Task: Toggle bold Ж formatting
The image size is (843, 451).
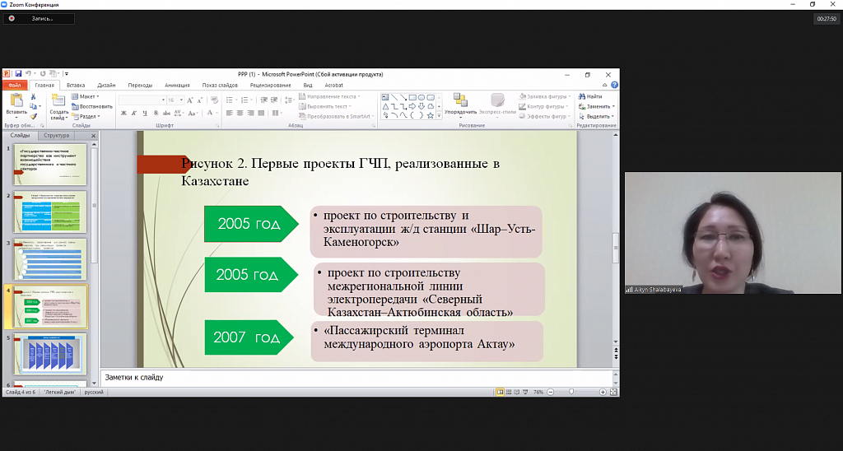Action: click(x=123, y=114)
